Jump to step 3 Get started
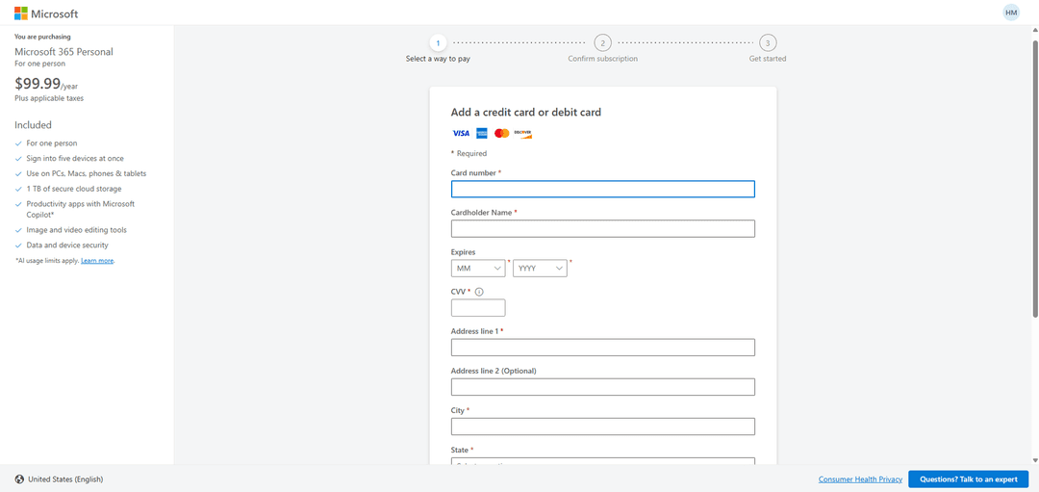The height and width of the screenshot is (492, 1039). click(x=768, y=43)
